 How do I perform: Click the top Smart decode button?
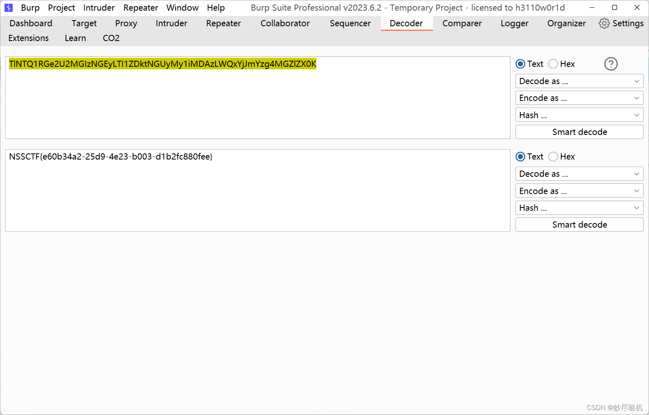579,132
